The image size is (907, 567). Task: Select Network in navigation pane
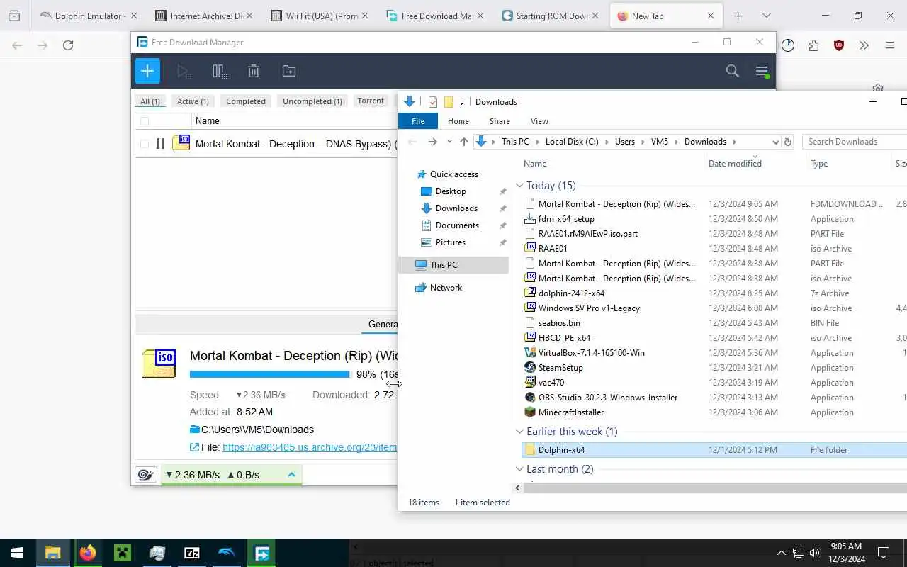coord(446,288)
